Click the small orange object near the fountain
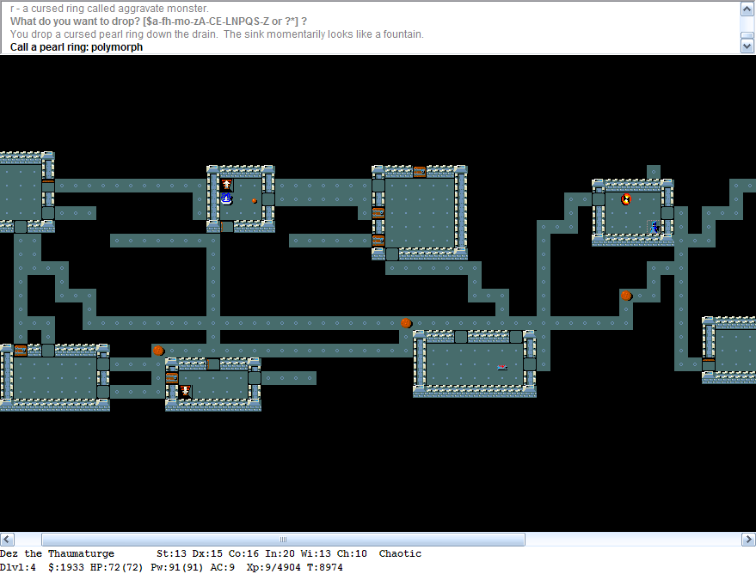The image size is (756, 574). tap(255, 200)
